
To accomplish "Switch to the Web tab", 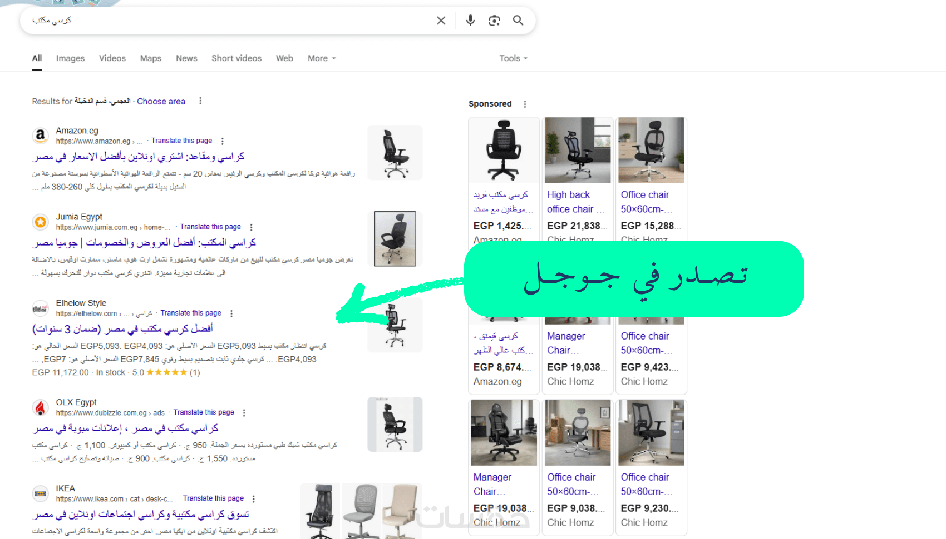I will [x=284, y=58].
